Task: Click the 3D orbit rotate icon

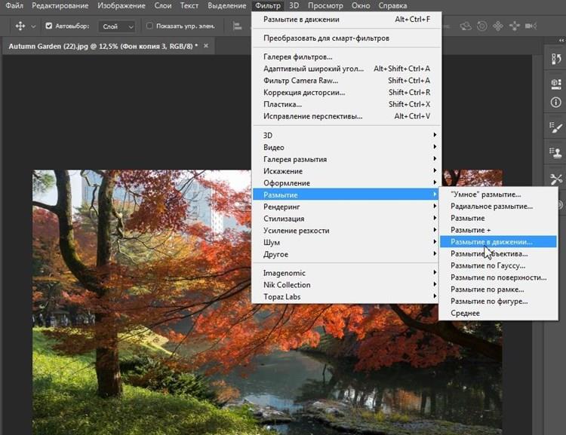Action: point(466,26)
